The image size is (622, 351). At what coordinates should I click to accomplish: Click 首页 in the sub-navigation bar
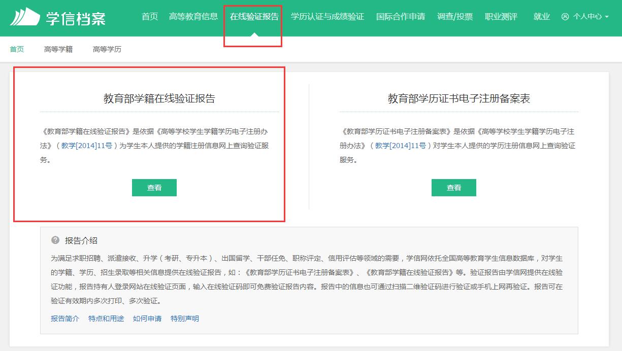pos(17,49)
